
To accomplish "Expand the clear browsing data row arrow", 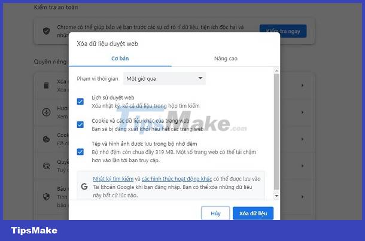I will click(x=302, y=86).
